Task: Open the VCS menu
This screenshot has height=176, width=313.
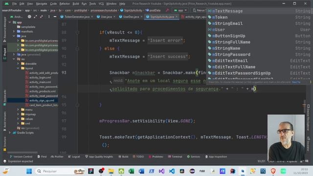Action: point(101,3)
